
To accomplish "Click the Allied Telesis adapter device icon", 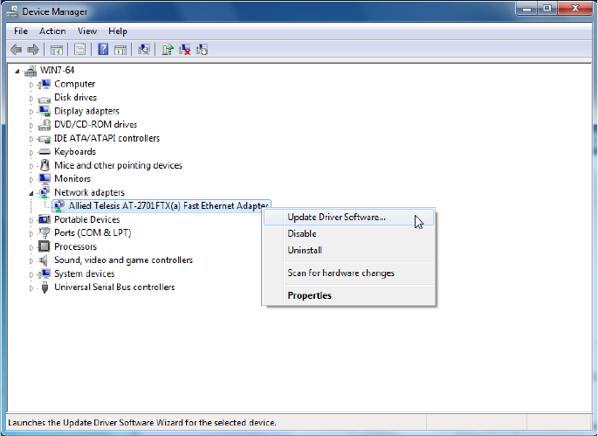I will click(x=58, y=206).
